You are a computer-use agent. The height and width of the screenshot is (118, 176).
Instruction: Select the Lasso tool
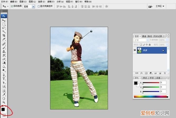[4, 28]
